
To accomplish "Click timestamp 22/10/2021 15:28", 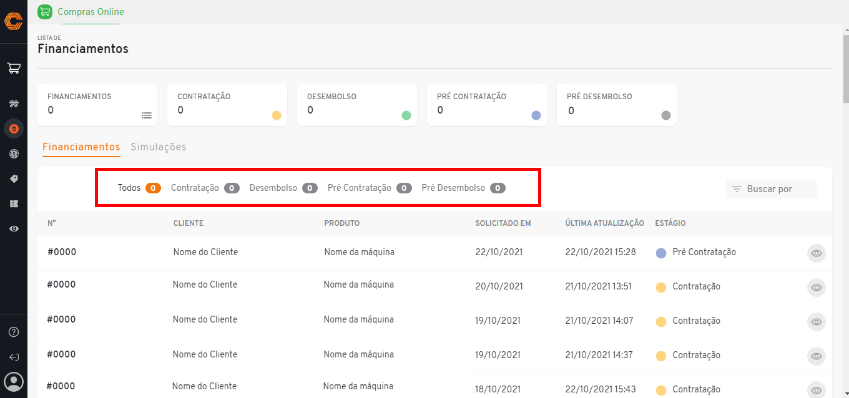I will [601, 252].
